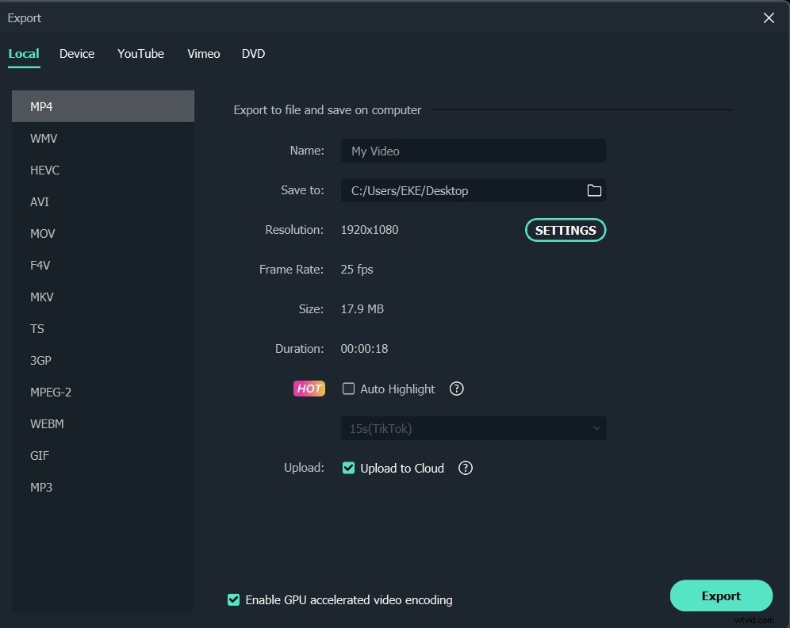Click the Export button

720,595
